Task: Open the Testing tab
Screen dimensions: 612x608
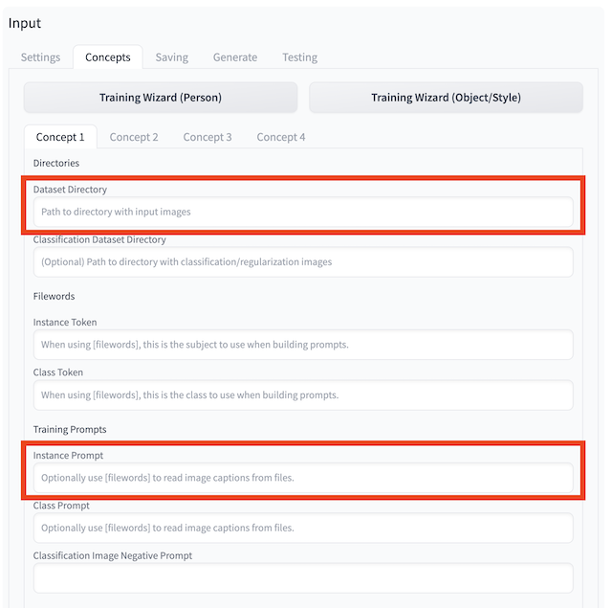Action: tap(299, 57)
